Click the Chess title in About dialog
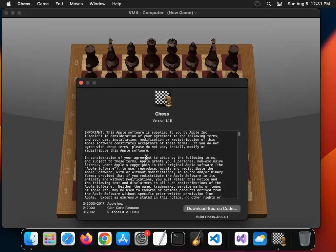The image size is (336, 252). pyautogui.click(x=162, y=114)
